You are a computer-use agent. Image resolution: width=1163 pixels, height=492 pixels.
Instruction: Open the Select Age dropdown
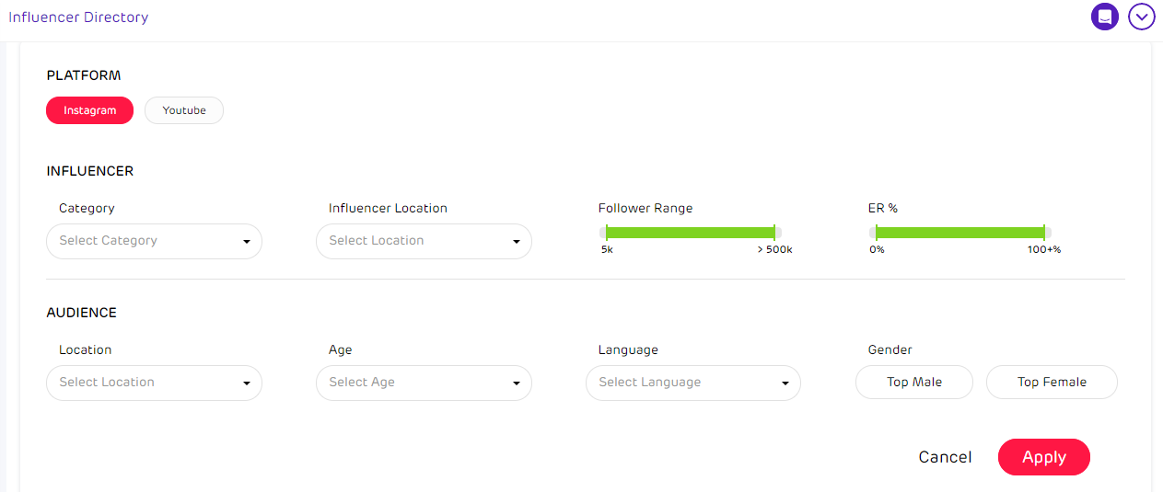click(424, 383)
